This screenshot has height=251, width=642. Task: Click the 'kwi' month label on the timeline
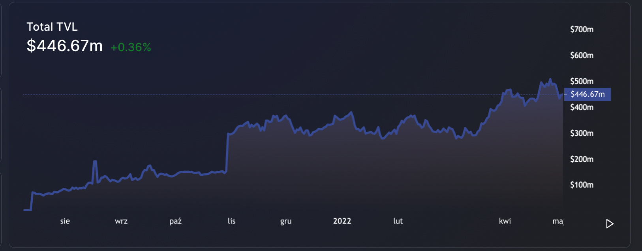click(x=505, y=221)
